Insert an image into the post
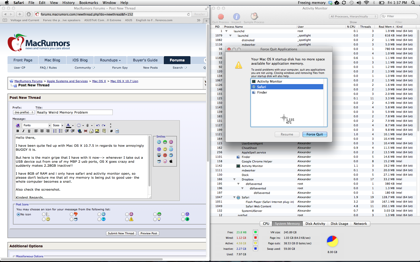Screen dimensions: 420x262 (97, 131)
